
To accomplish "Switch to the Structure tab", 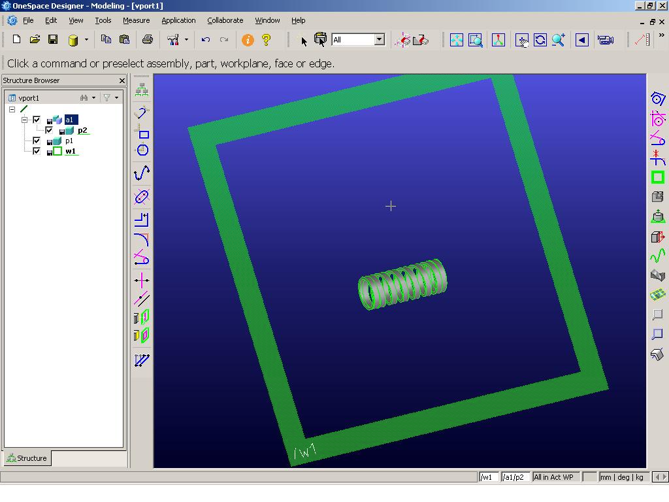I will click(x=27, y=458).
